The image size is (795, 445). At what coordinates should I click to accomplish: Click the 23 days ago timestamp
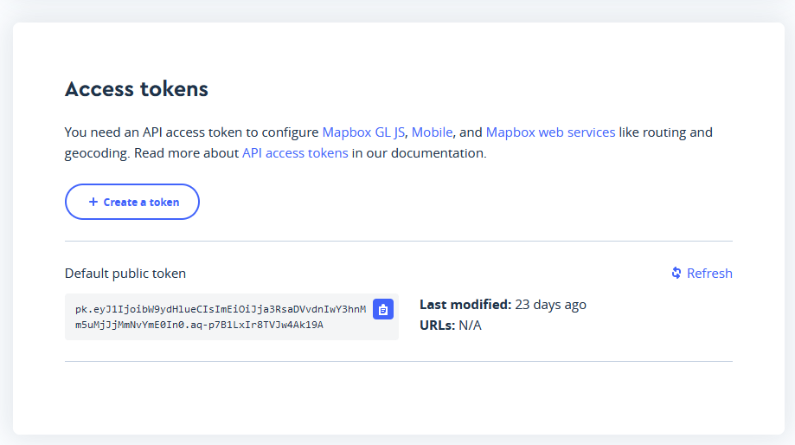(x=550, y=305)
